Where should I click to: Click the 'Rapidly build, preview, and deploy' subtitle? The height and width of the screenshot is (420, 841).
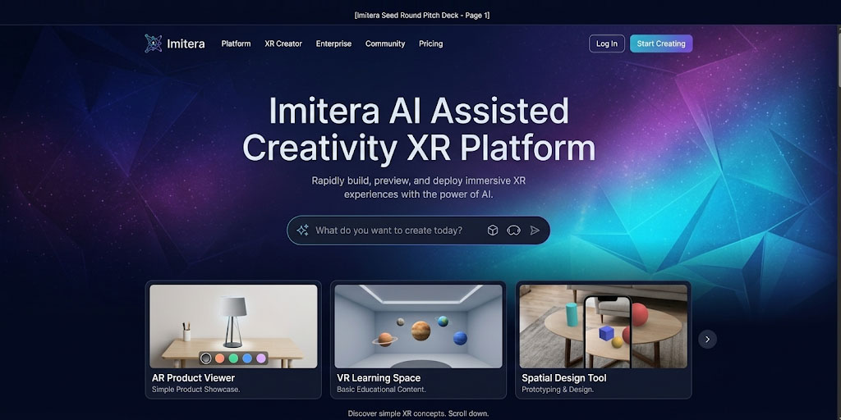point(418,188)
